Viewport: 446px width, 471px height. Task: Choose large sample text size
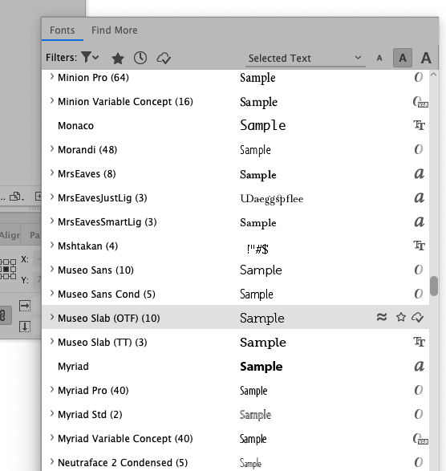426,58
